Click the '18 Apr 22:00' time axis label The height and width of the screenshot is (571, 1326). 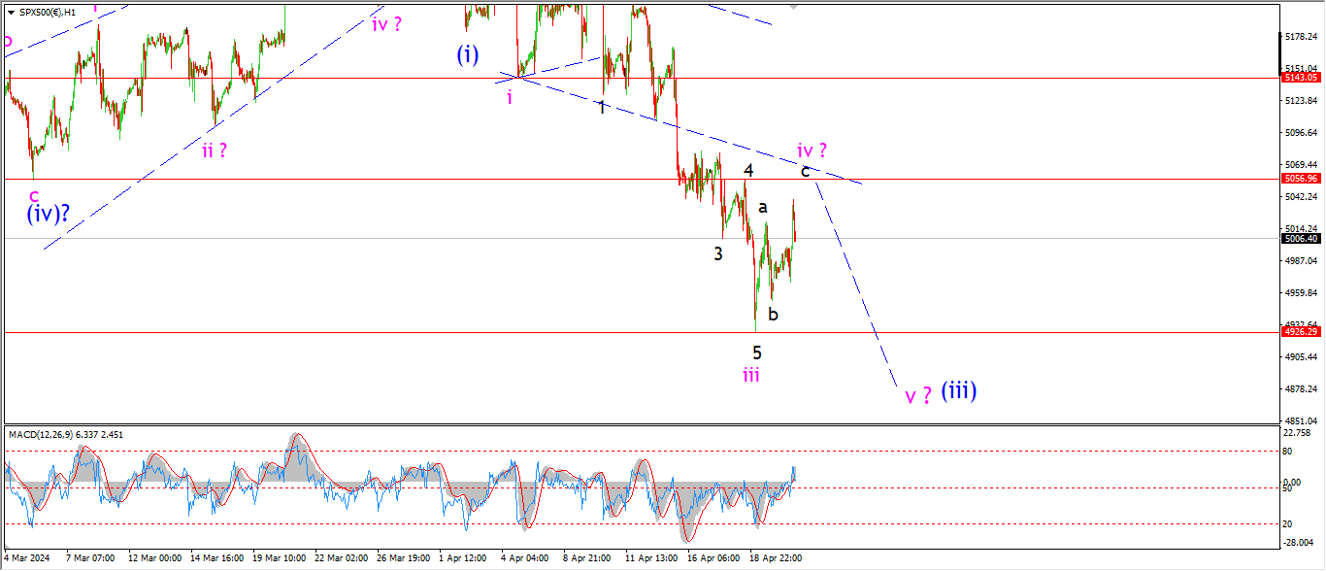coord(774,558)
